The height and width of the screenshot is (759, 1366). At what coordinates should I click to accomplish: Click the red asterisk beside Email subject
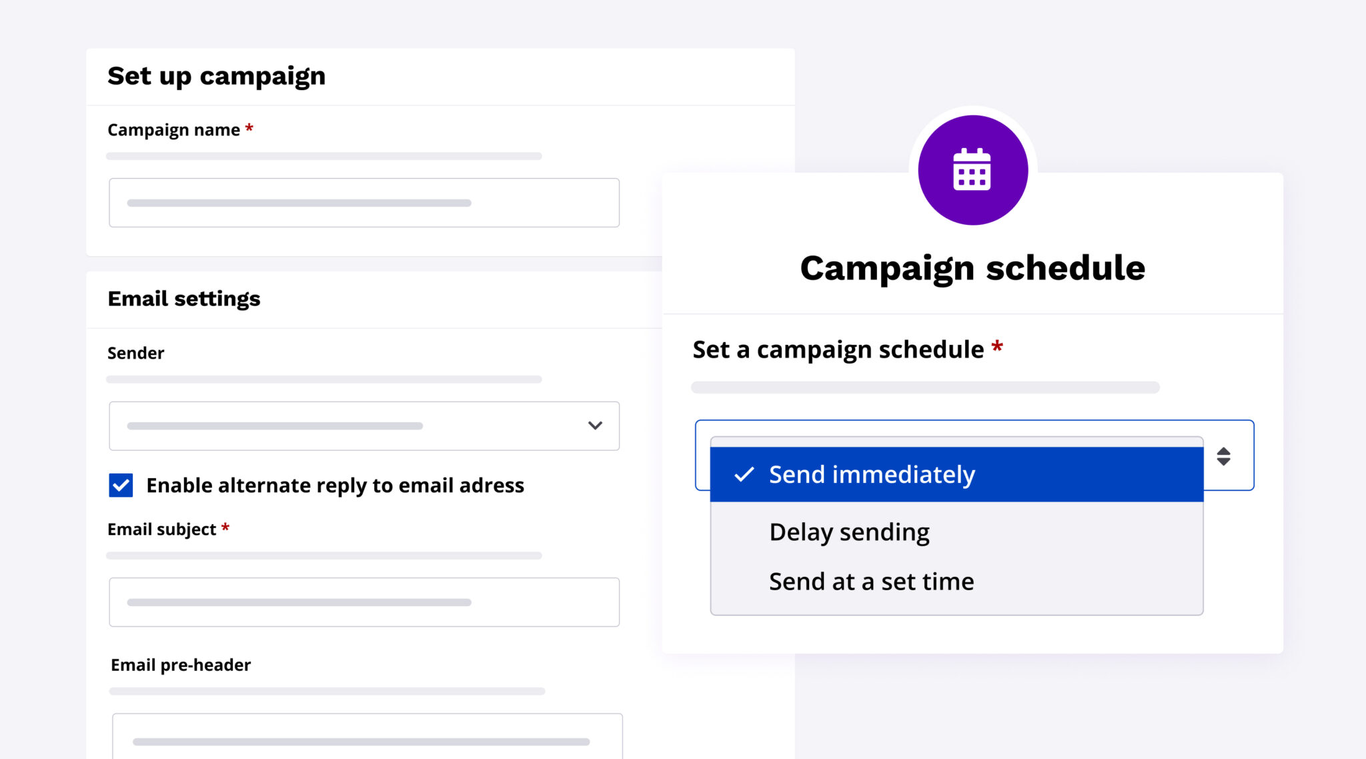pos(225,528)
